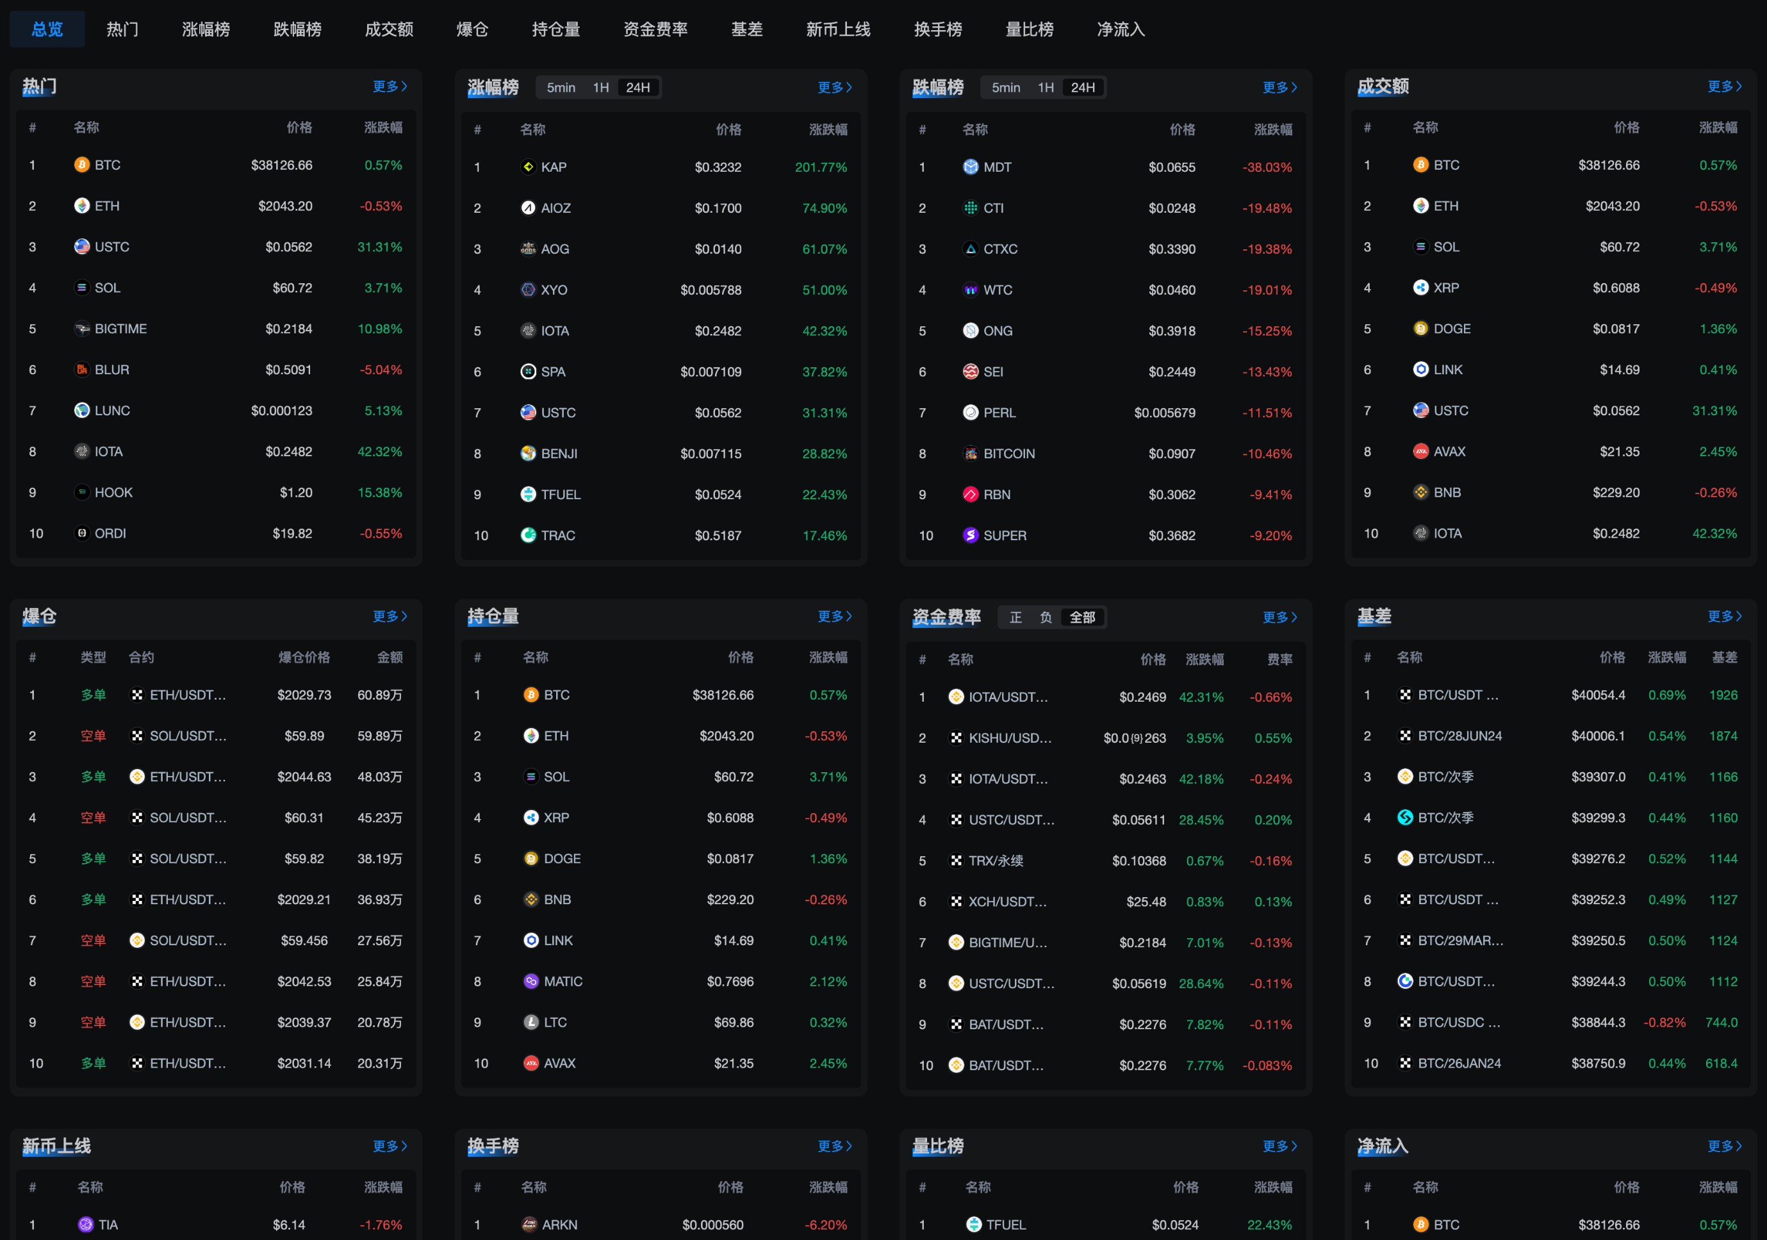Click the USTC coin icon in 热门 list
The height and width of the screenshot is (1240, 1767).
81,246
